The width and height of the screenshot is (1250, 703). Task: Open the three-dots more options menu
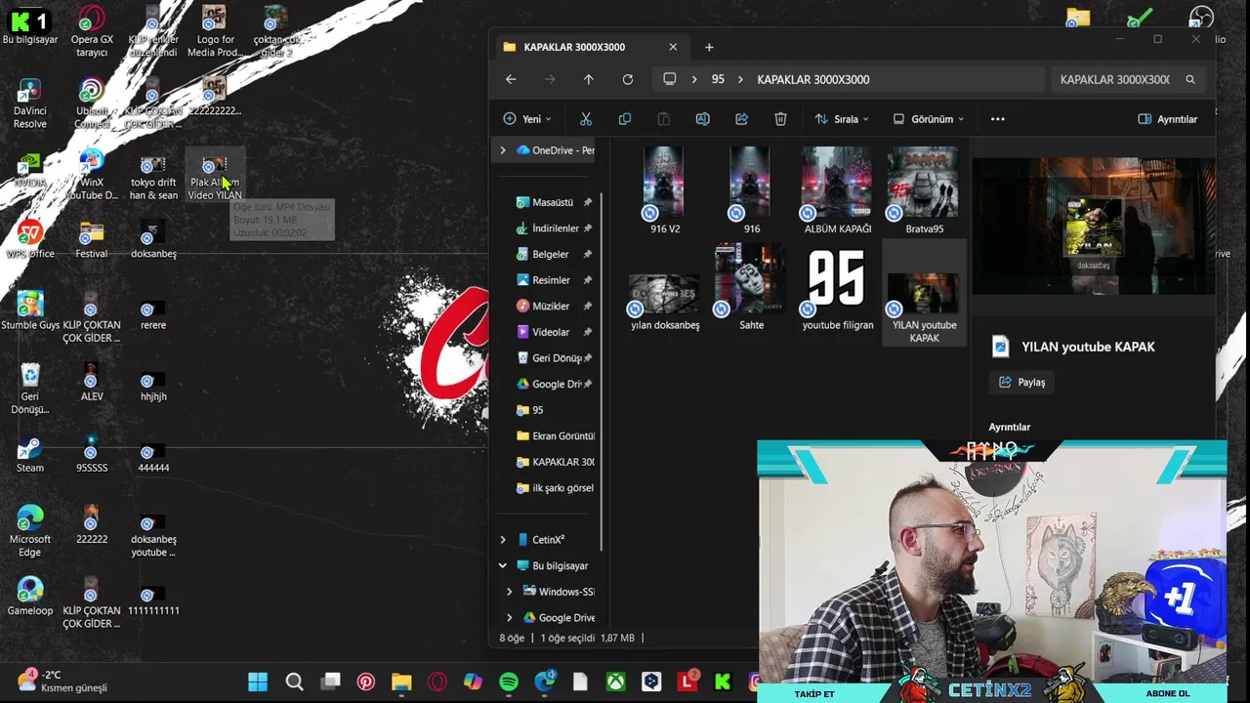[997, 119]
